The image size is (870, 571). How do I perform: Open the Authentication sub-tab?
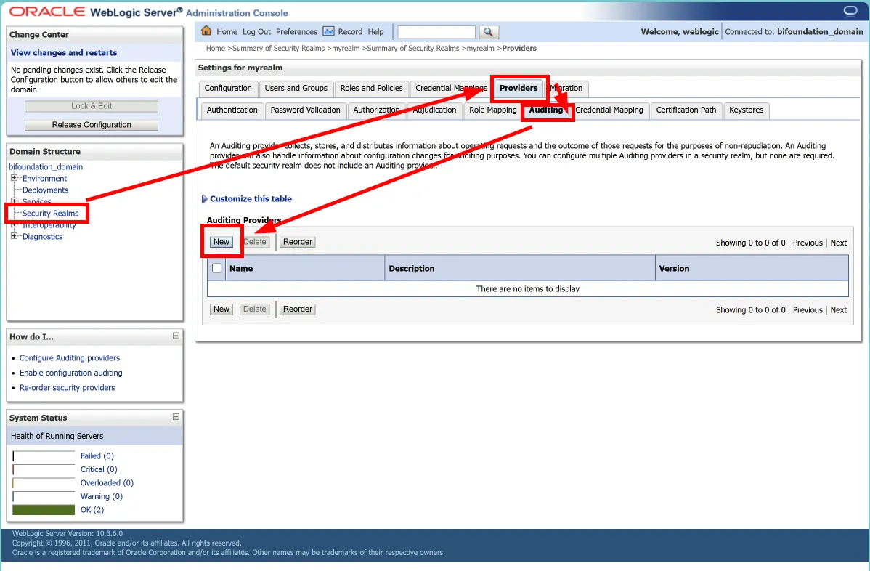click(232, 110)
